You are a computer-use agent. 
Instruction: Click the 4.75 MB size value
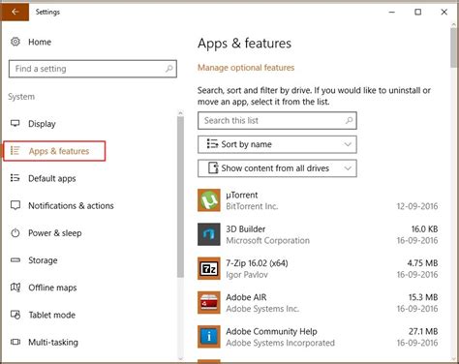click(x=422, y=263)
